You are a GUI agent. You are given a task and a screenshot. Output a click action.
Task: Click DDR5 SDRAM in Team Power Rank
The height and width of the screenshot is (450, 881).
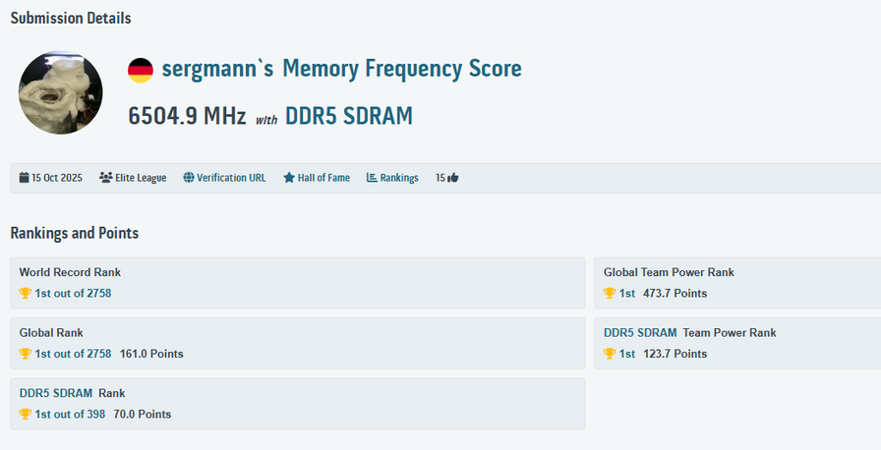click(640, 333)
